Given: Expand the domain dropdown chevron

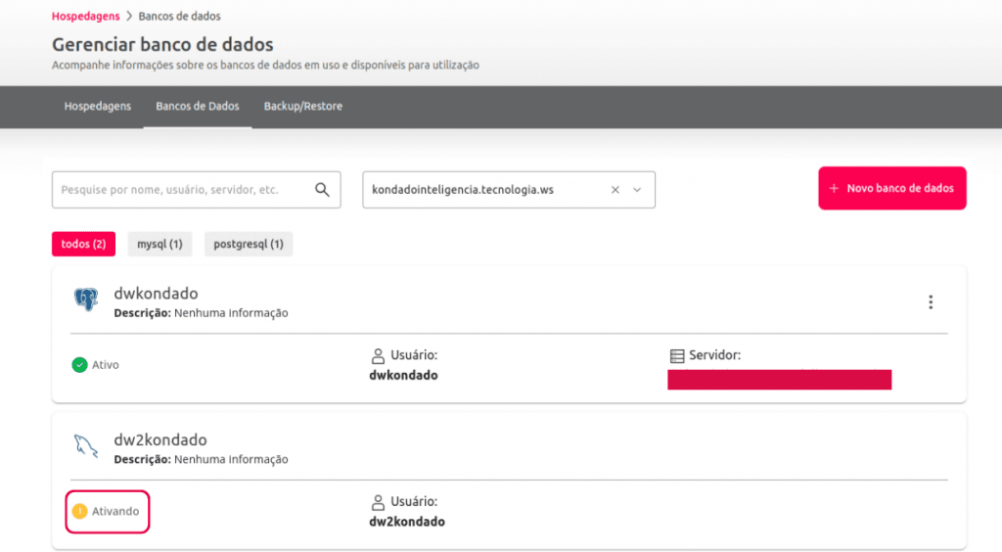Looking at the screenshot, I should 637,190.
